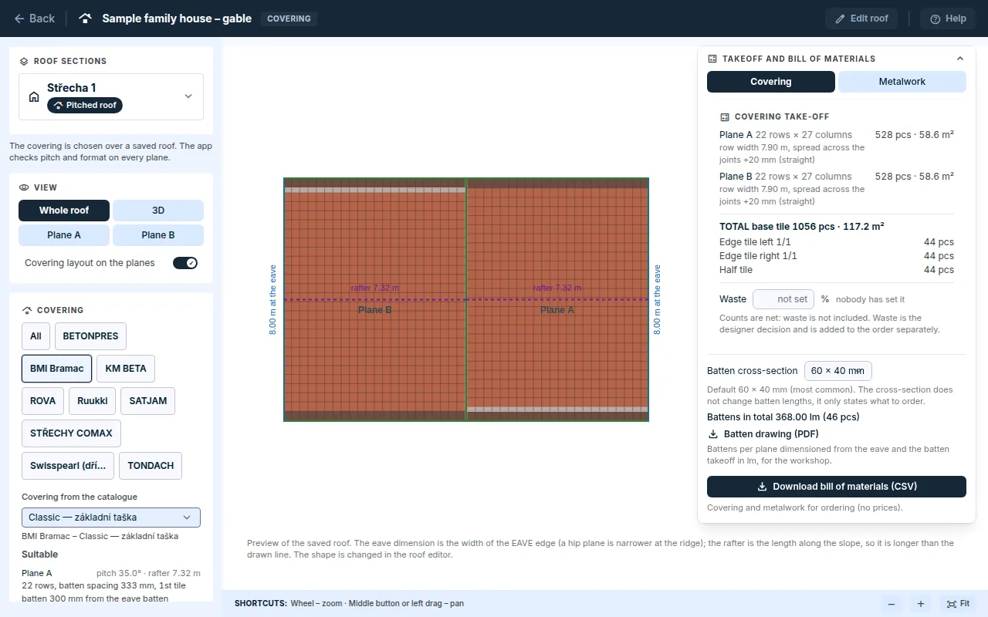Viewport: 988px width, 617px height.
Task: Click the 'Battens in total 368.00 lm' line
Action: coord(783,417)
